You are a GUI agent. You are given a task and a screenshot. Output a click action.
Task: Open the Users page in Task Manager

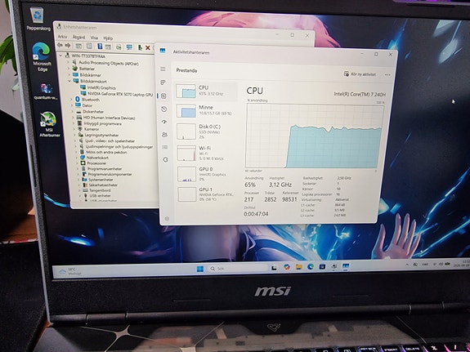(x=164, y=135)
